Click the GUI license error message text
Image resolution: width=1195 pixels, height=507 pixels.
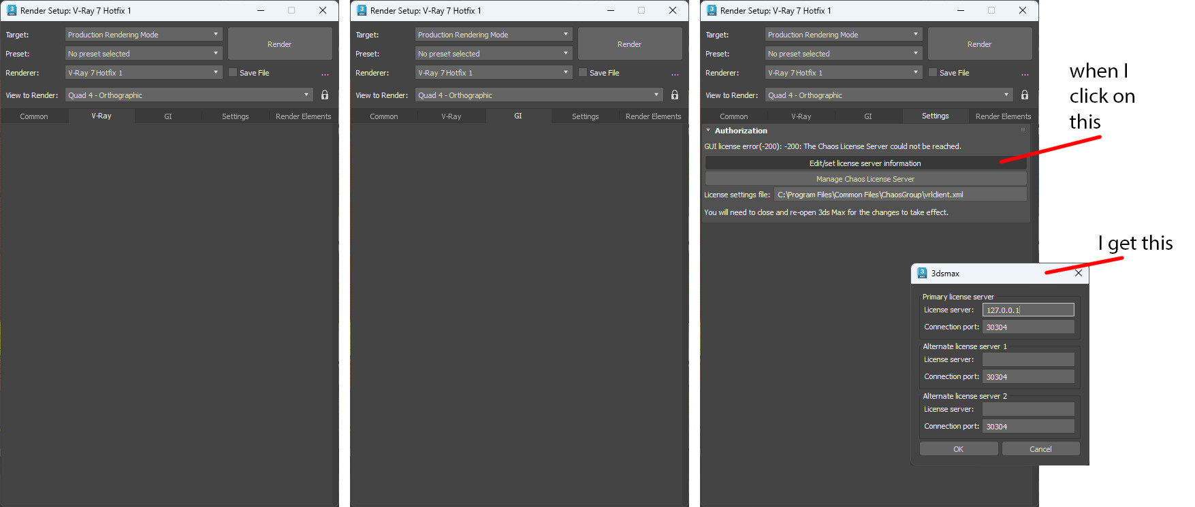tap(833, 146)
